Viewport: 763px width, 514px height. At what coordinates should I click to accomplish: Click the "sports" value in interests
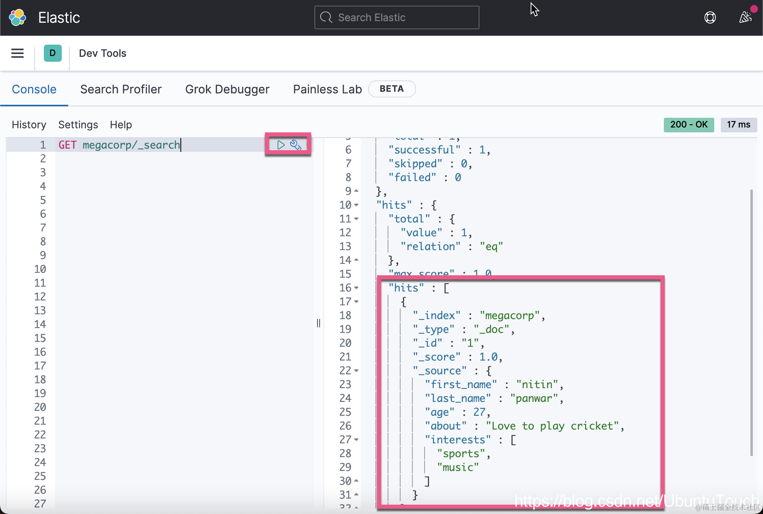click(461, 454)
